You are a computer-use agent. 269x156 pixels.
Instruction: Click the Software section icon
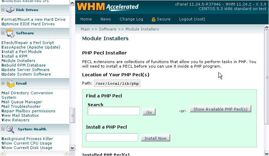(10, 33)
